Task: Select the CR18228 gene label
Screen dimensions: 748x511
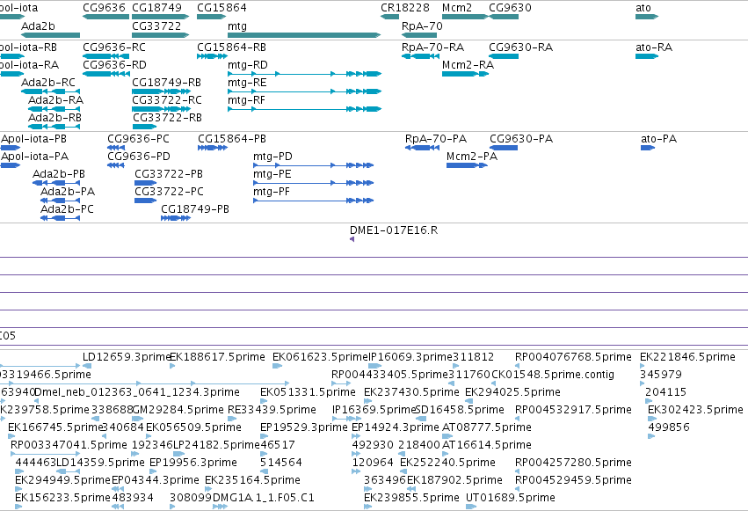Action: coord(405,8)
